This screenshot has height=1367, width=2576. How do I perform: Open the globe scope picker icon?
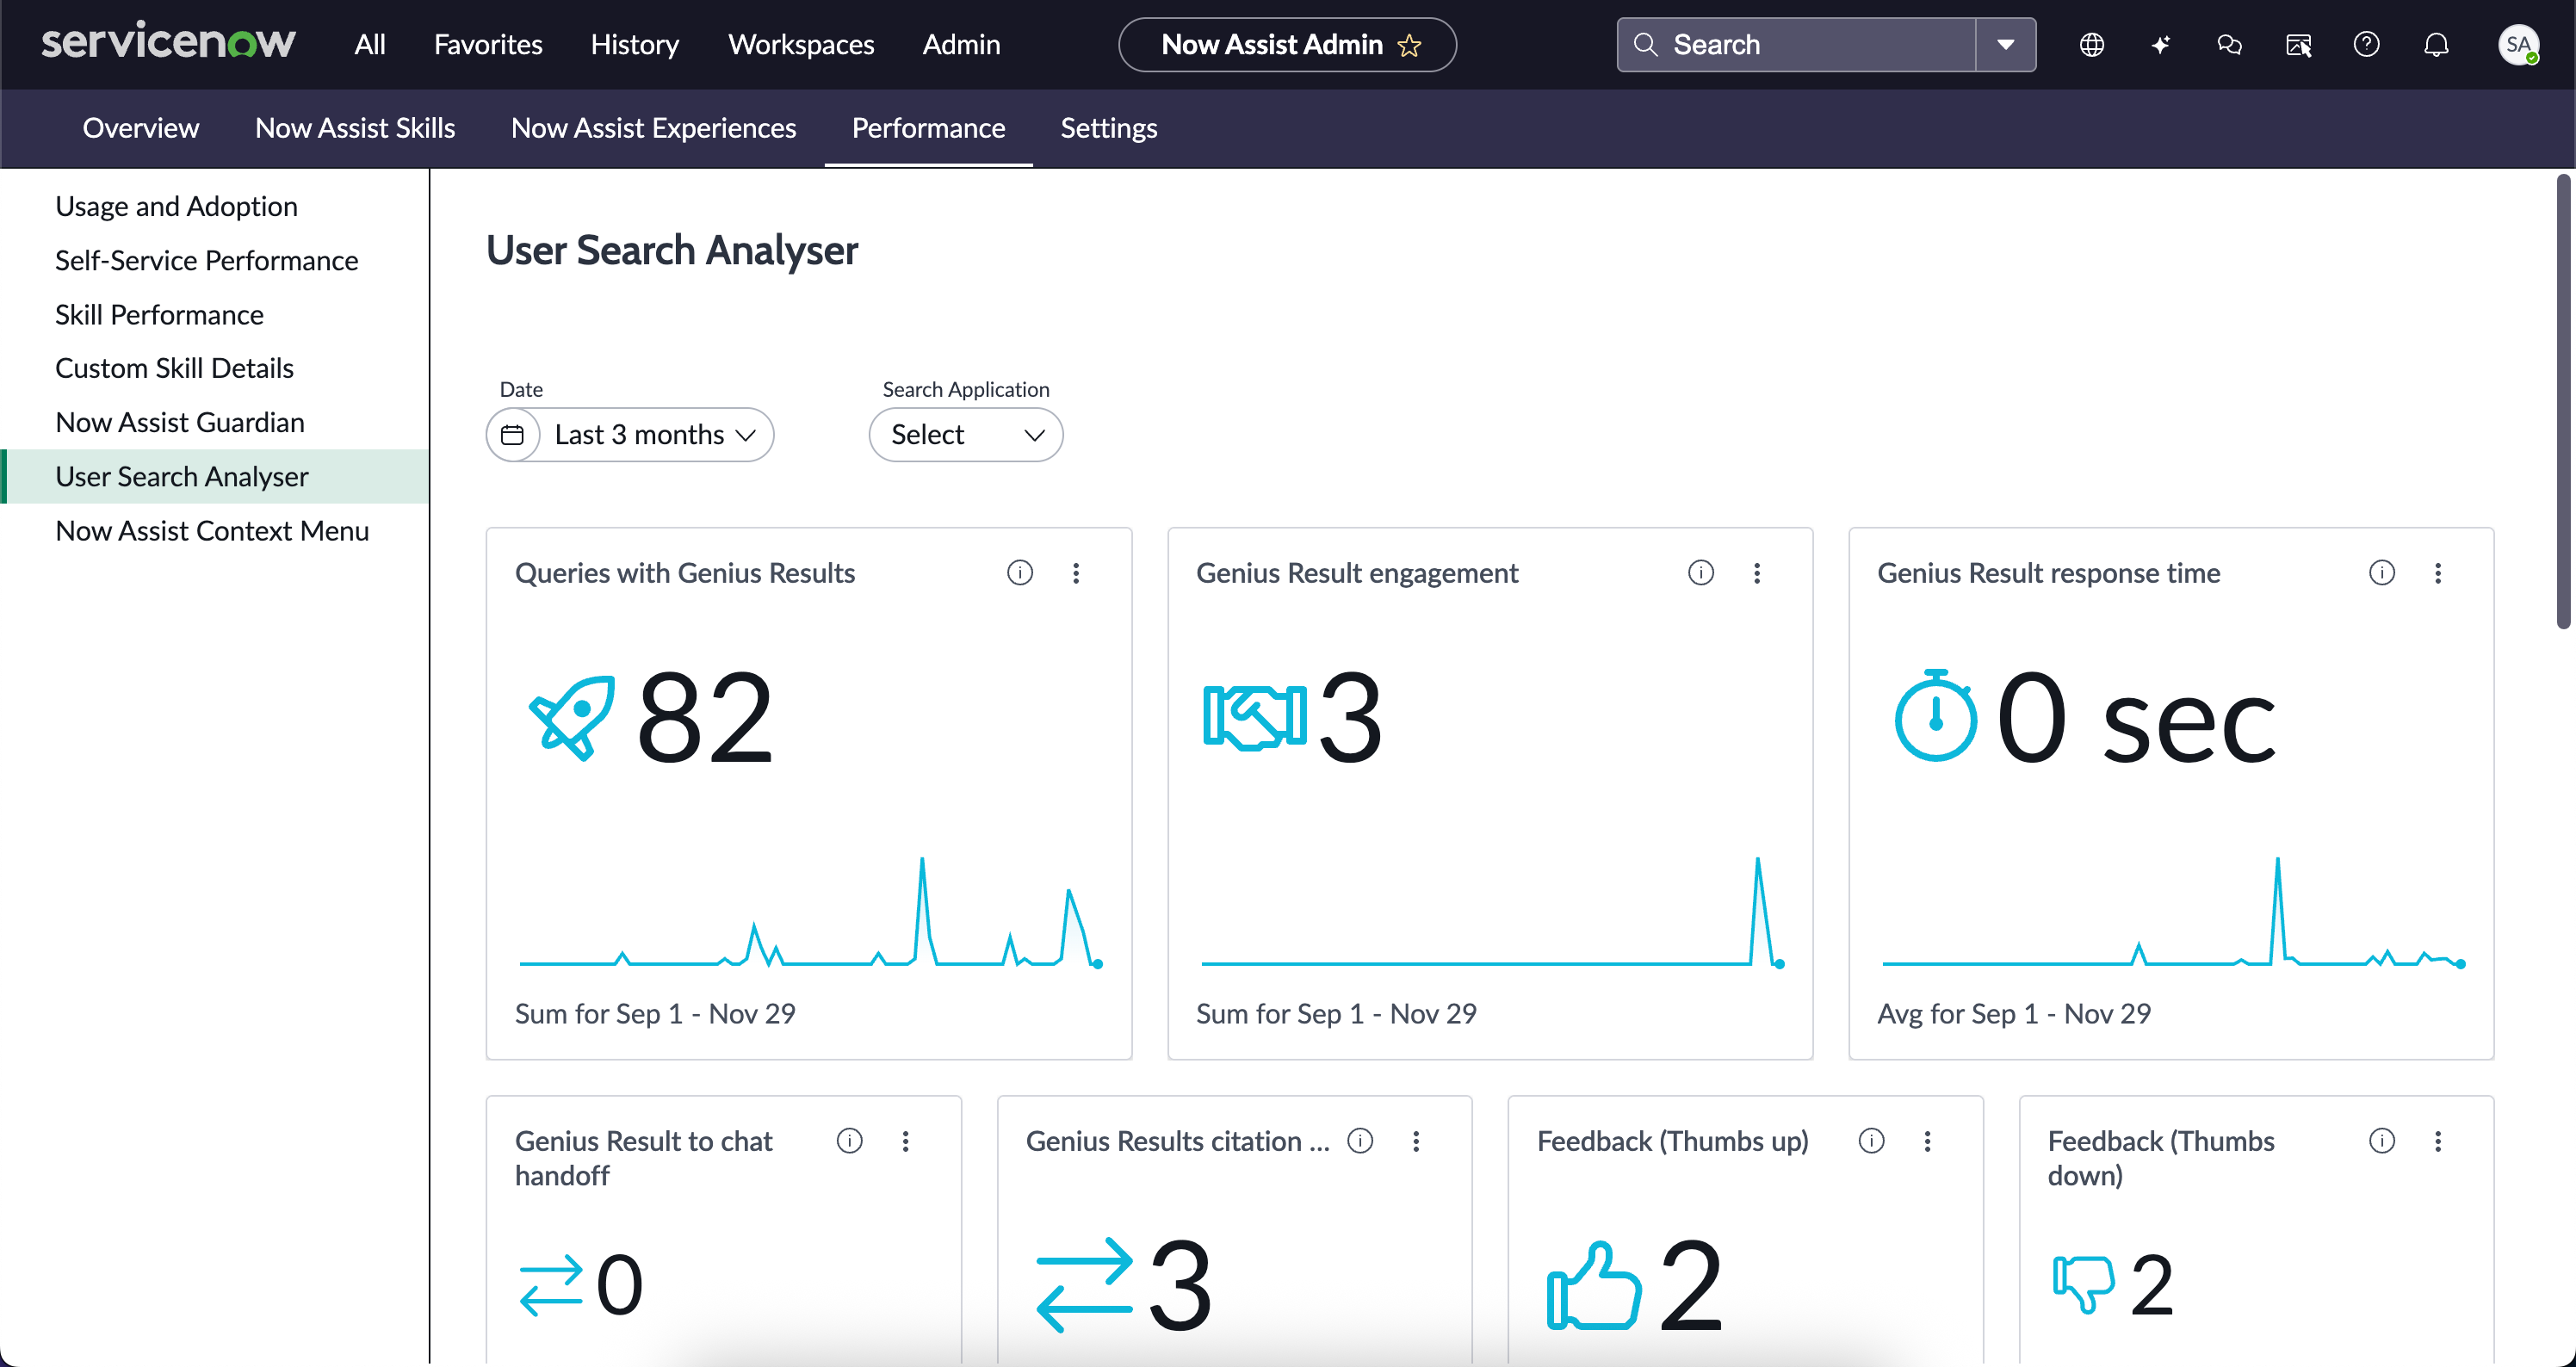[x=2092, y=45]
